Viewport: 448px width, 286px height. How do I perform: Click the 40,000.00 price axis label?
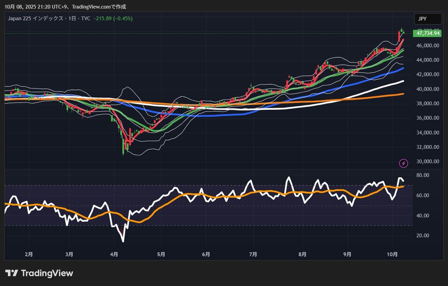pos(428,89)
